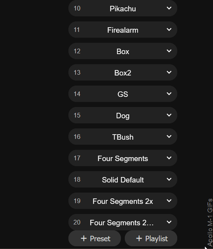Expand preset 20 chevron arrow

pos(169,222)
